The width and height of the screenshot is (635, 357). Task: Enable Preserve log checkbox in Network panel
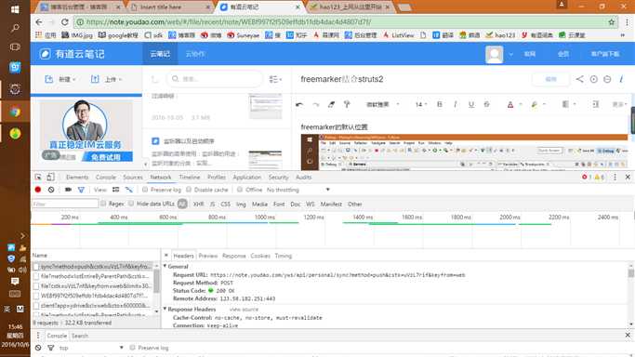pyautogui.click(x=145, y=190)
